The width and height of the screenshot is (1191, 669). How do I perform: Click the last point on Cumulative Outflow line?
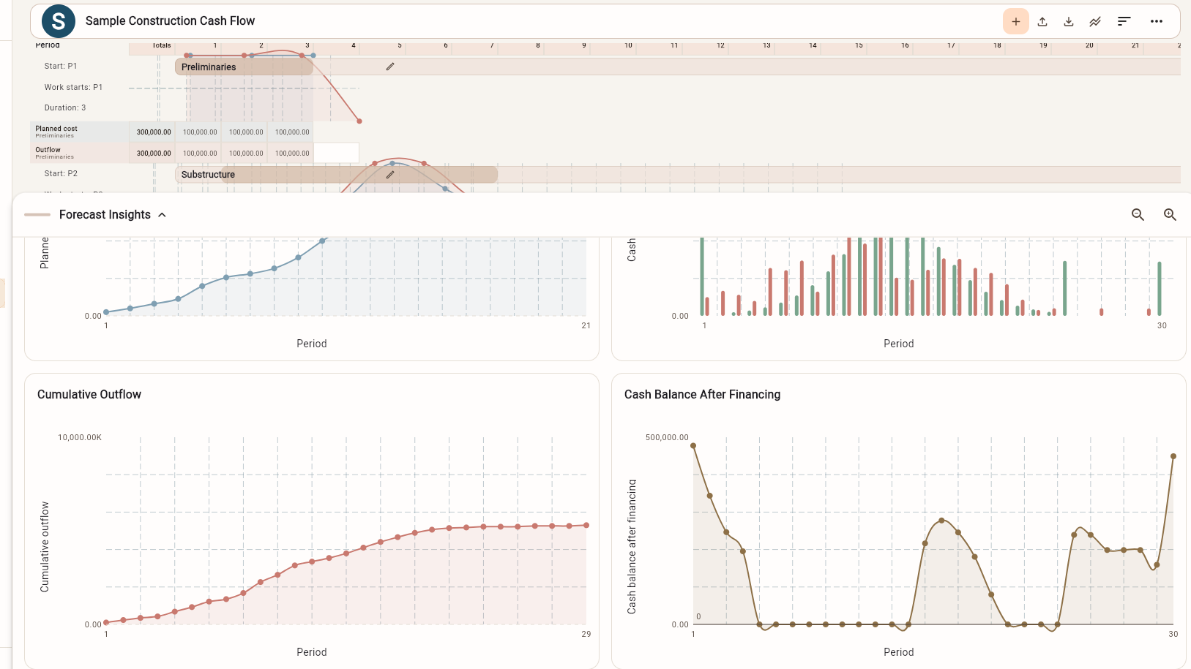[586, 525]
